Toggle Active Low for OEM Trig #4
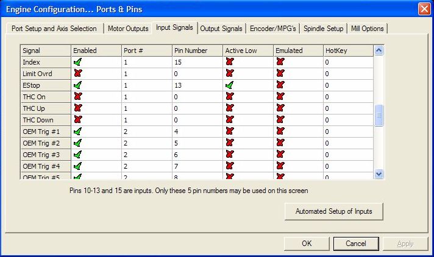Viewport: 434px width, 257px height. (230, 166)
